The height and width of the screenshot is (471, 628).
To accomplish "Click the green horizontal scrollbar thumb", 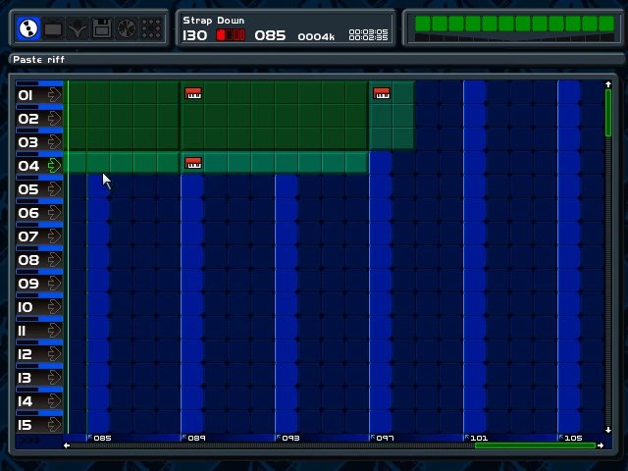I will [x=534, y=445].
